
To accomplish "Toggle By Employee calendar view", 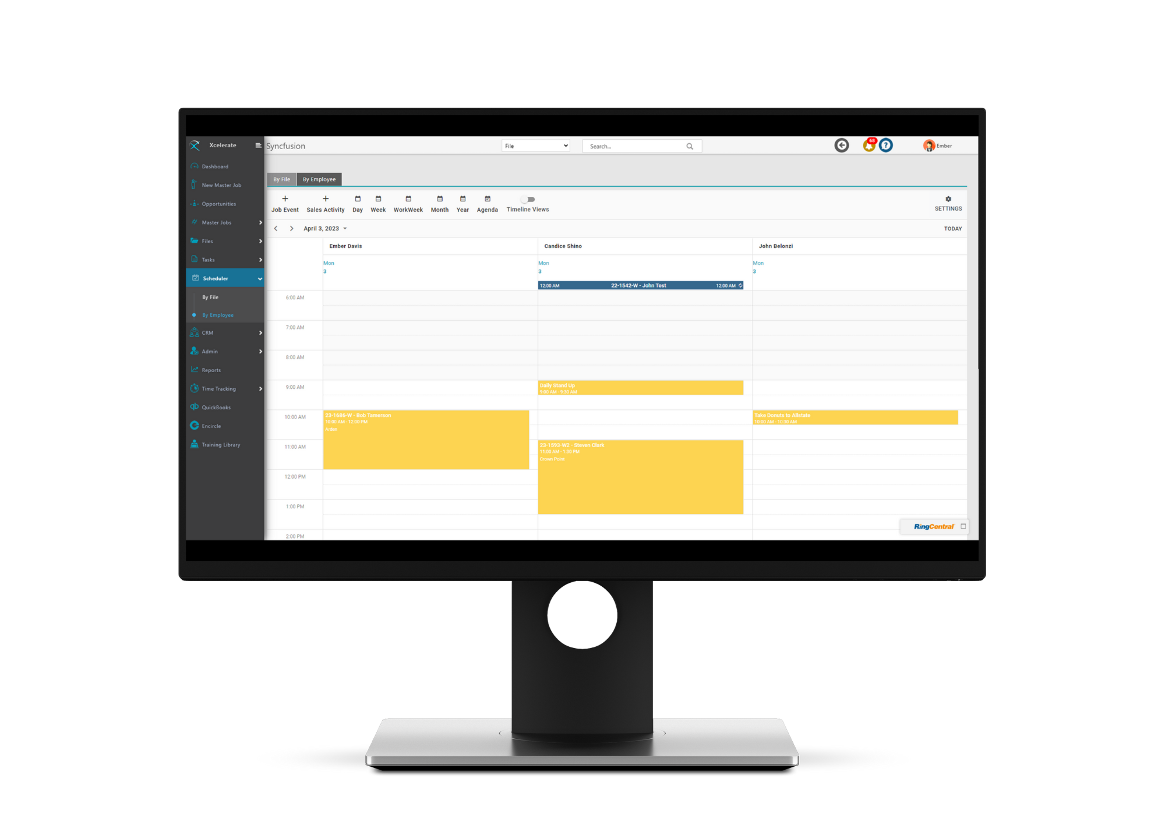I will click(319, 178).
